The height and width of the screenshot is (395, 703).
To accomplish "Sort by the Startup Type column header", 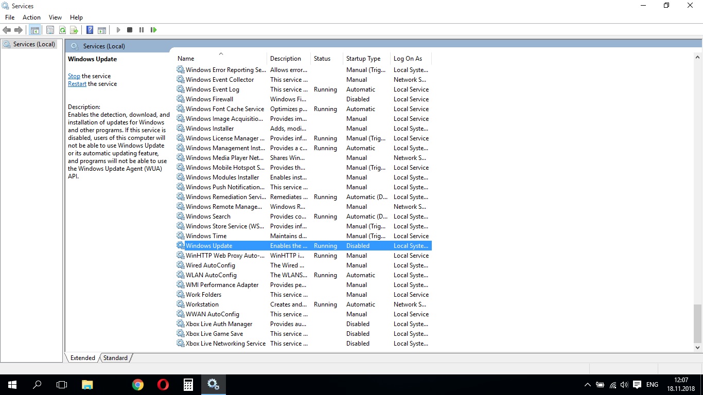I will coord(366,59).
